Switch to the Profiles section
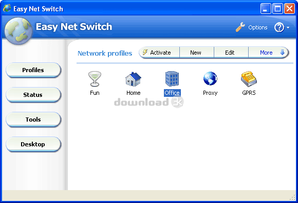 [x=33, y=70]
